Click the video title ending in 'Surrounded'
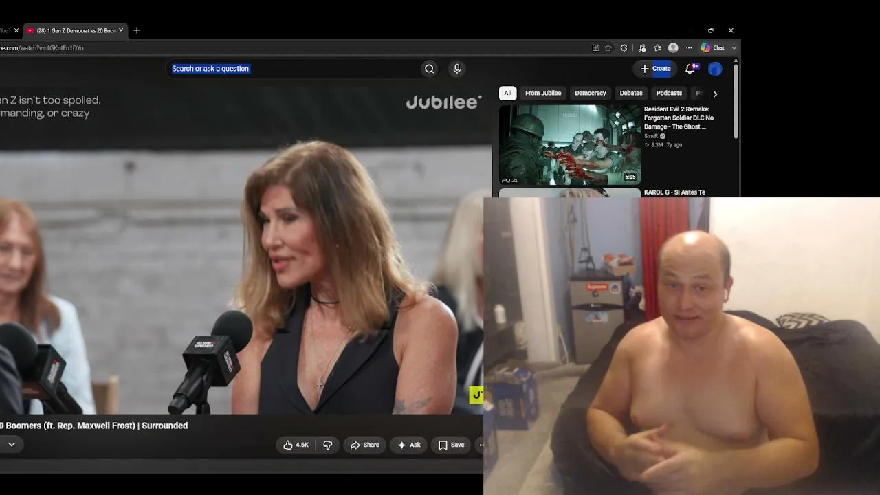The image size is (880, 495). coord(93,426)
